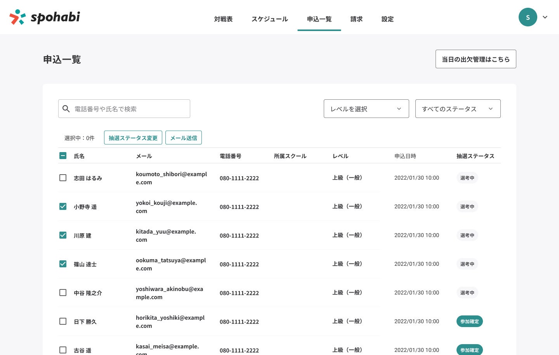Go to the 対戦表 tab

[x=223, y=19]
